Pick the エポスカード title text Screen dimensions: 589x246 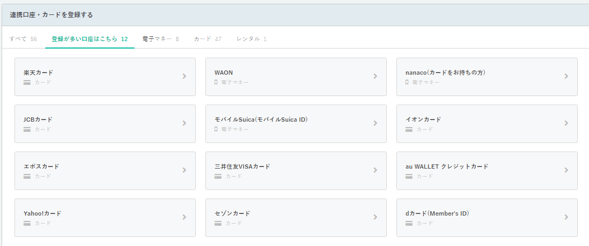point(41,166)
